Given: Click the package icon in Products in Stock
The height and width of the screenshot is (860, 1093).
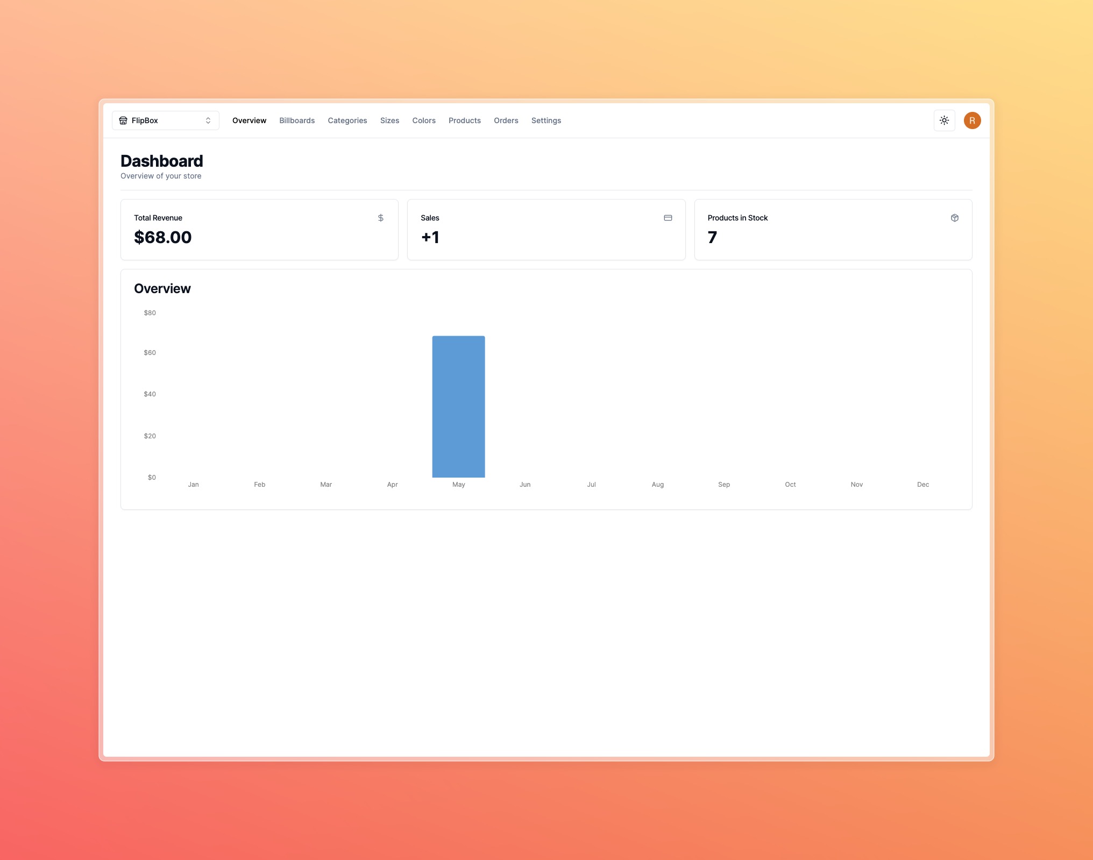Looking at the screenshot, I should pyautogui.click(x=954, y=218).
